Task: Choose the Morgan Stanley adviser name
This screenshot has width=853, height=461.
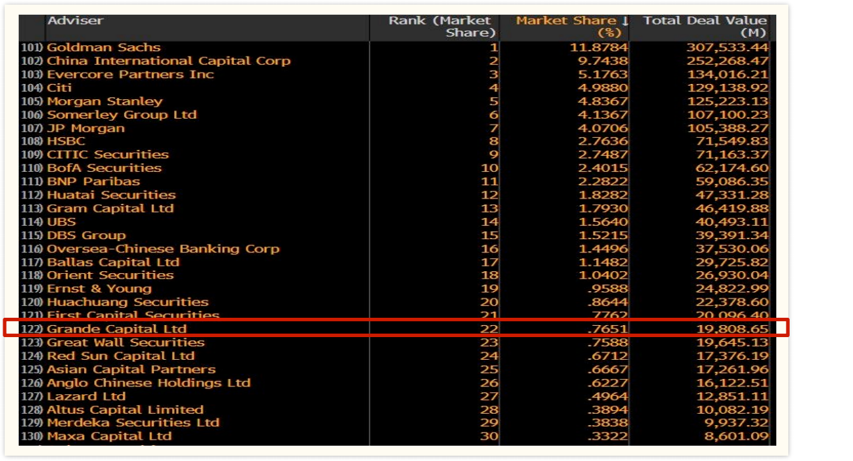Action: coord(105,101)
